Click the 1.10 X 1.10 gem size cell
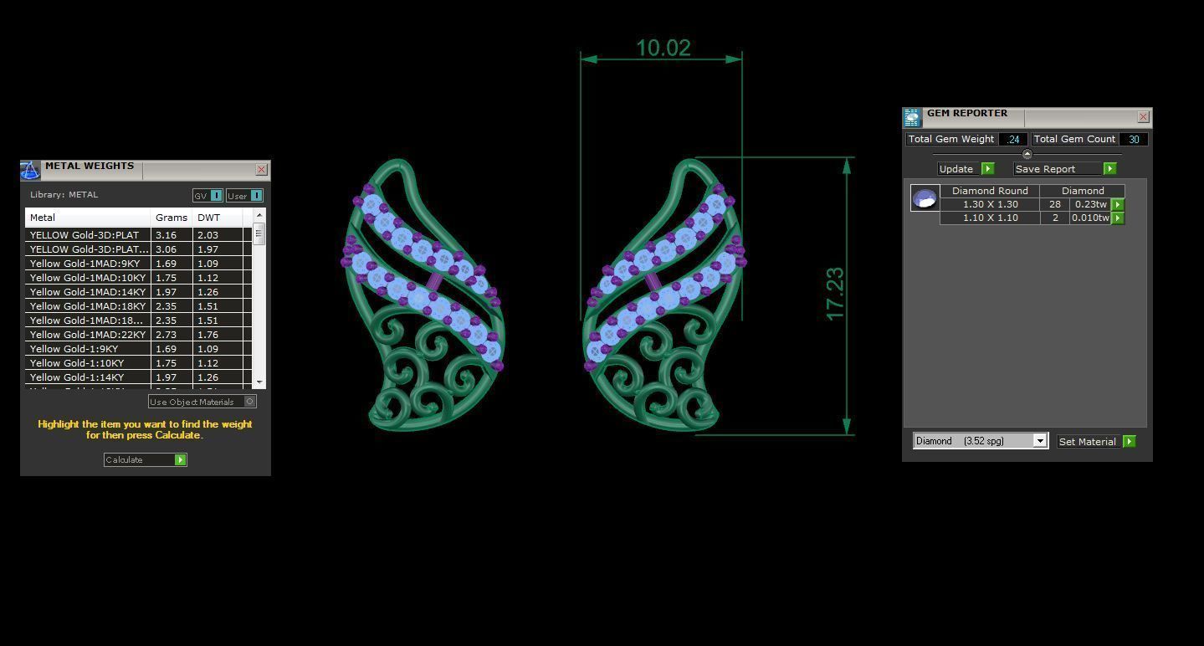 pyautogui.click(x=990, y=218)
